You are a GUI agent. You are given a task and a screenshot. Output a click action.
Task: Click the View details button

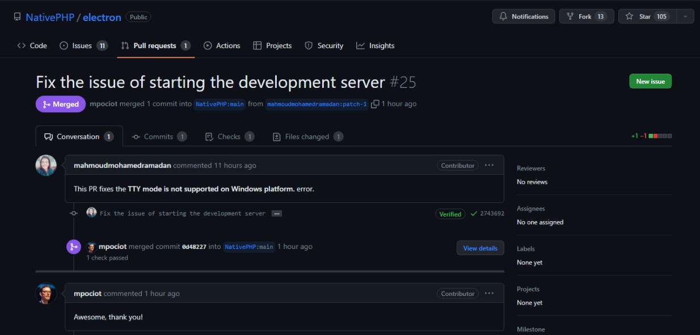(480, 248)
